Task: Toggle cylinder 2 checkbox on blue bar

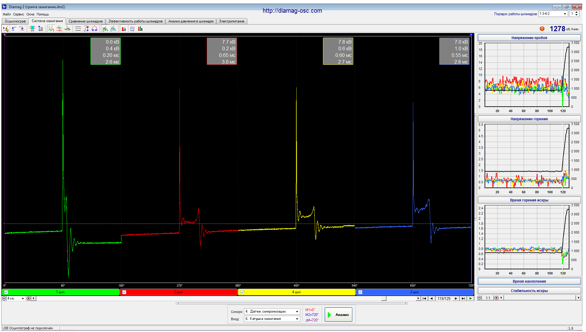Action: coord(360,292)
